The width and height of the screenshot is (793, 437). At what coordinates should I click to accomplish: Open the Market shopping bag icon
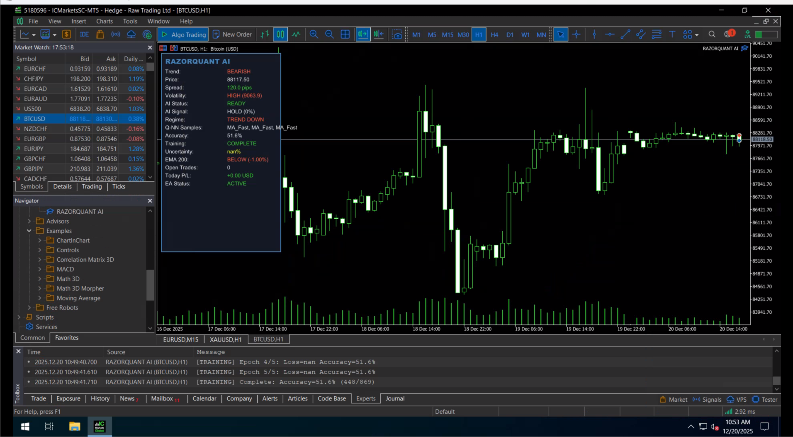100,34
